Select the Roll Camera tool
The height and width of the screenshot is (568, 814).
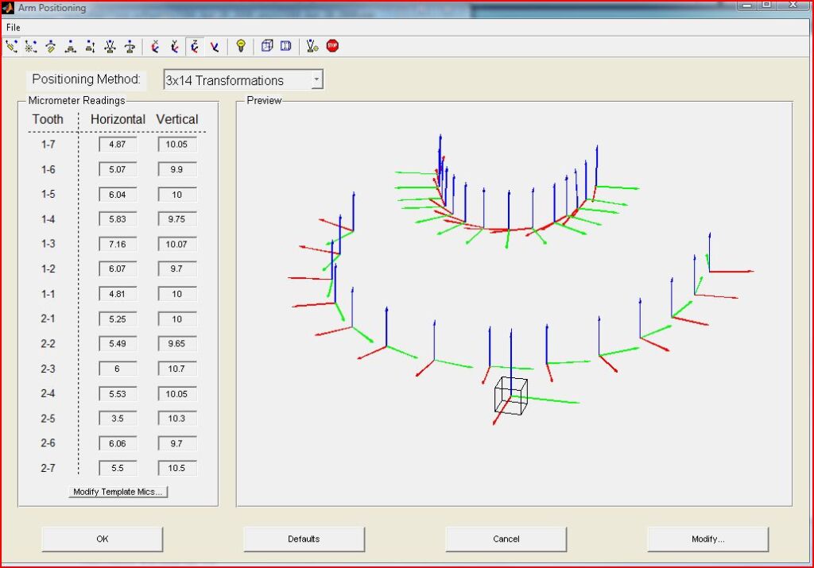[130, 47]
